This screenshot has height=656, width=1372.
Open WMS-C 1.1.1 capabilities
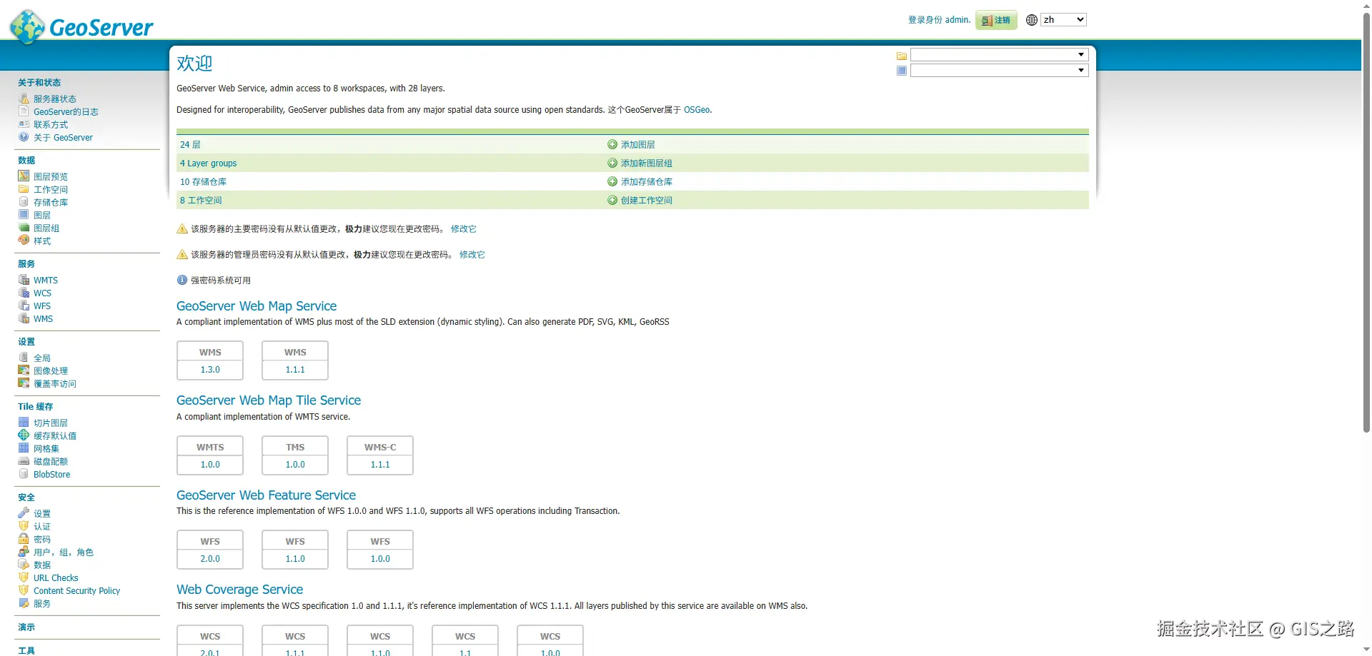point(380,465)
